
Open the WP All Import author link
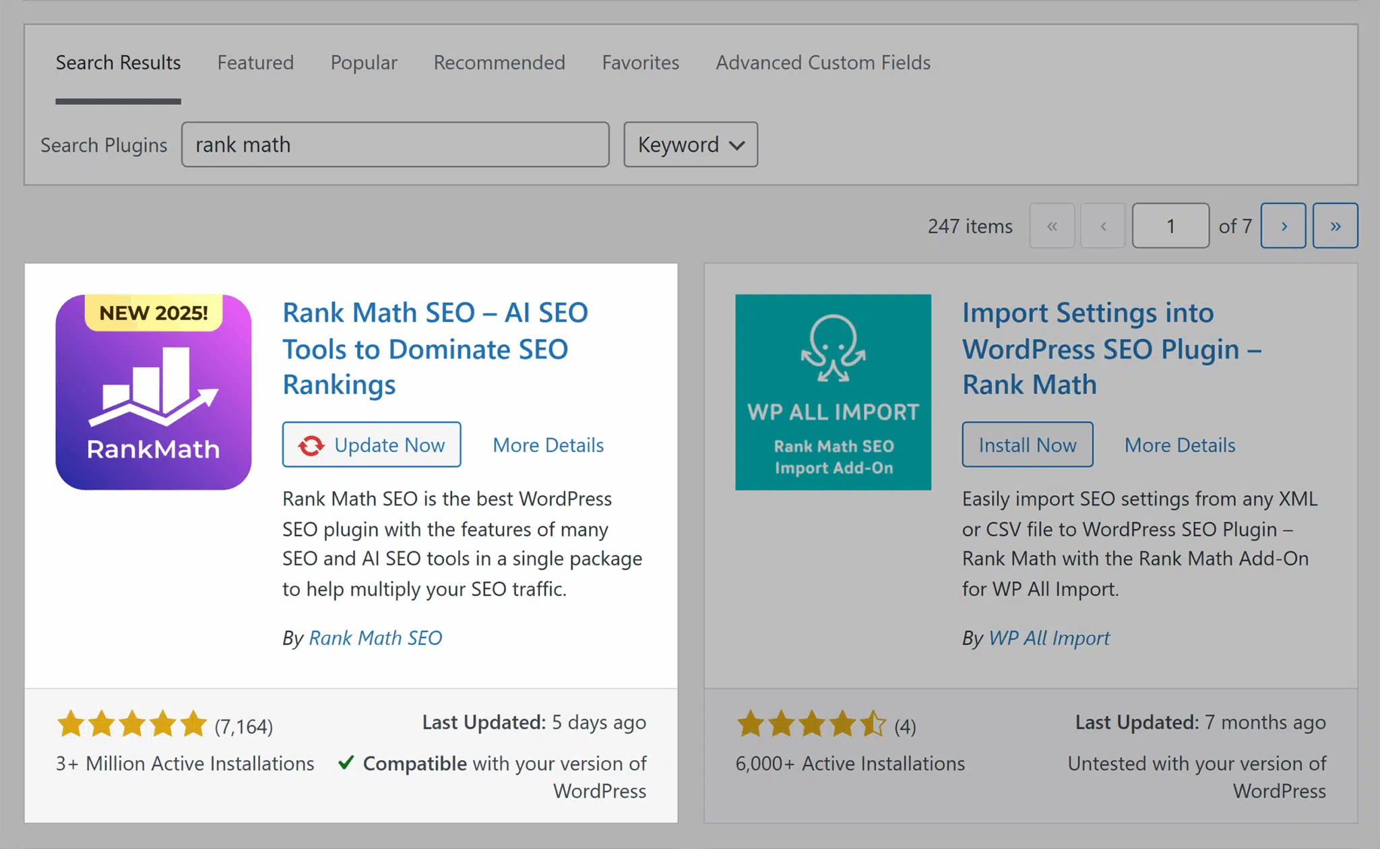point(1049,637)
